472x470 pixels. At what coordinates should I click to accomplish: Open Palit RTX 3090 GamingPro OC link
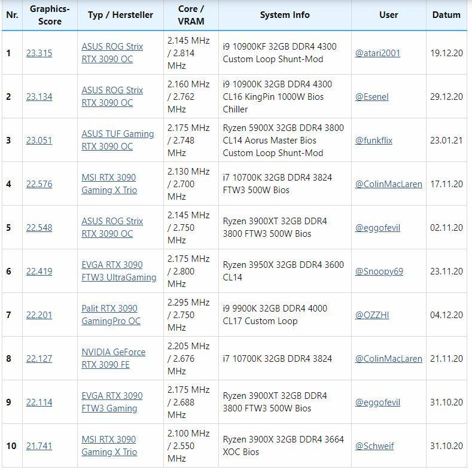pyautogui.click(x=111, y=315)
